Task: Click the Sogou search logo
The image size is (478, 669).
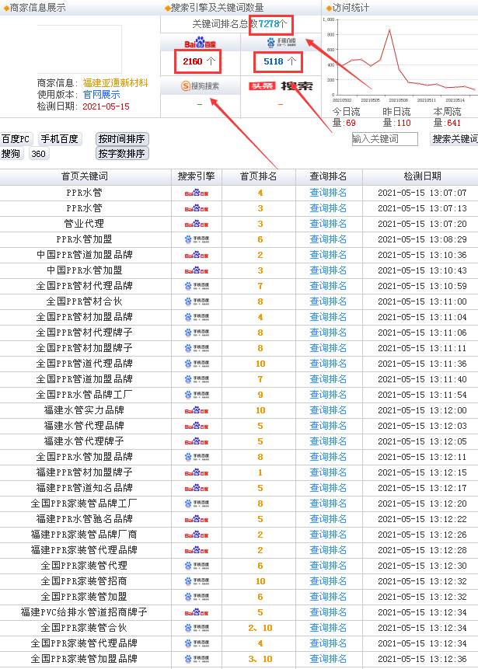Action: (x=200, y=85)
